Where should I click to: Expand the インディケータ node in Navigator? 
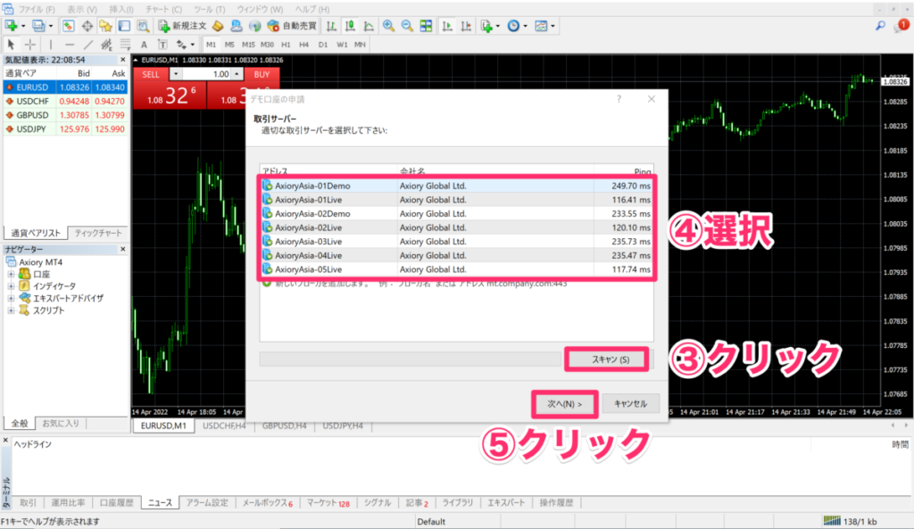(11, 286)
